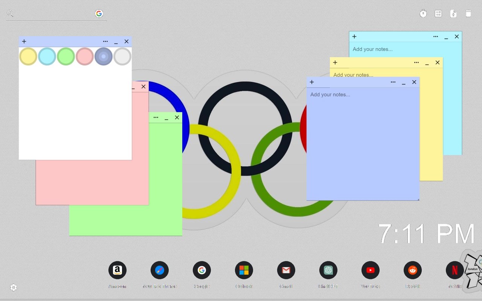The height and width of the screenshot is (301, 482).
Task: Add new note from blue note's plus
Action: [312, 82]
